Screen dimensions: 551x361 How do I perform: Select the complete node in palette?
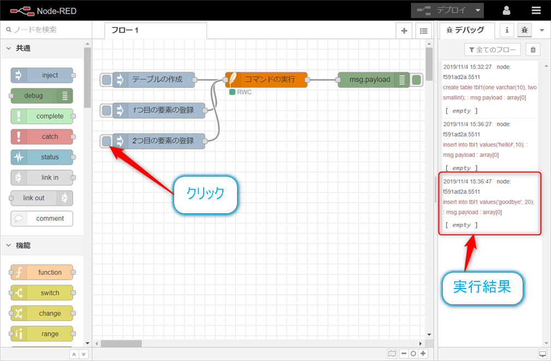[42, 116]
